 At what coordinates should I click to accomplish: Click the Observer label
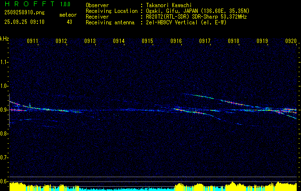pos(97,5)
